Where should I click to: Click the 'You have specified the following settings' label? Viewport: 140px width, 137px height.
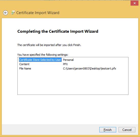(x=43, y=55)
